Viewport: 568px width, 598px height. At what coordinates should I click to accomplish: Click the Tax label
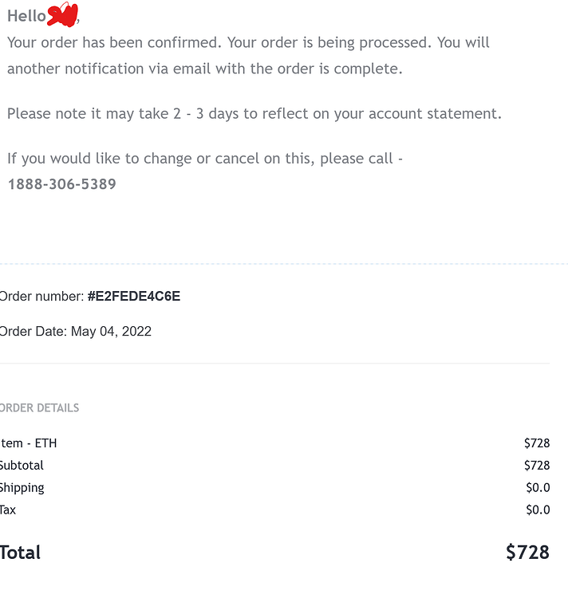[x=8, y=510]
